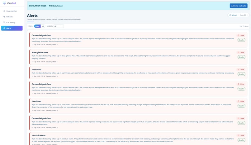Click Carmen Delgado Sanz name on 11:13 alert
This screenshot has width=251, height=145.
(x=41, y=84)
